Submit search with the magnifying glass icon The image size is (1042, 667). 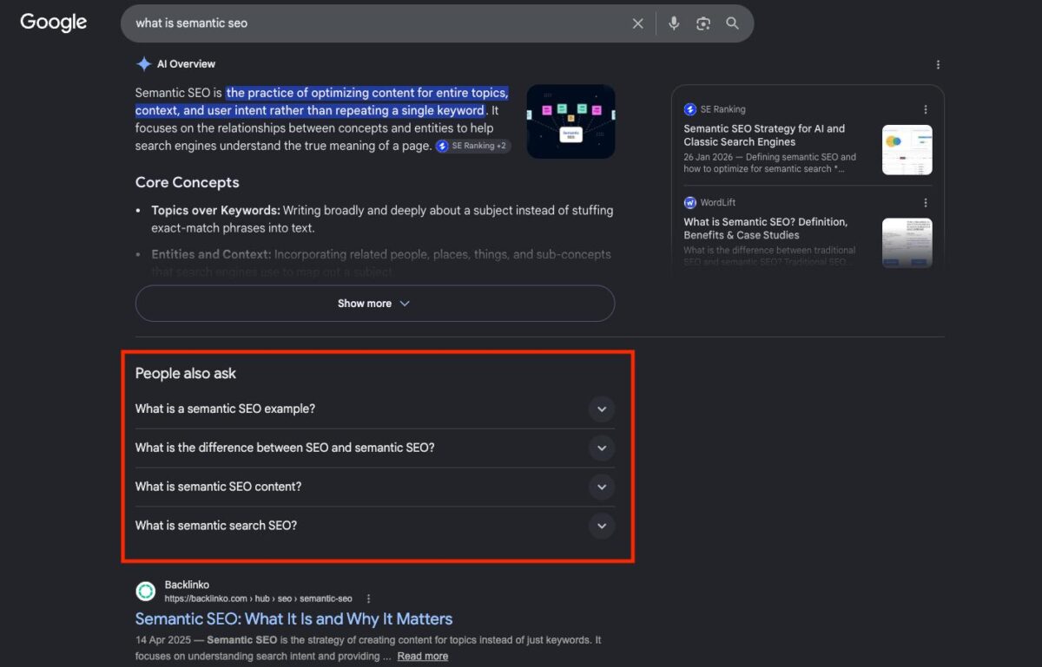click(733, 23)
